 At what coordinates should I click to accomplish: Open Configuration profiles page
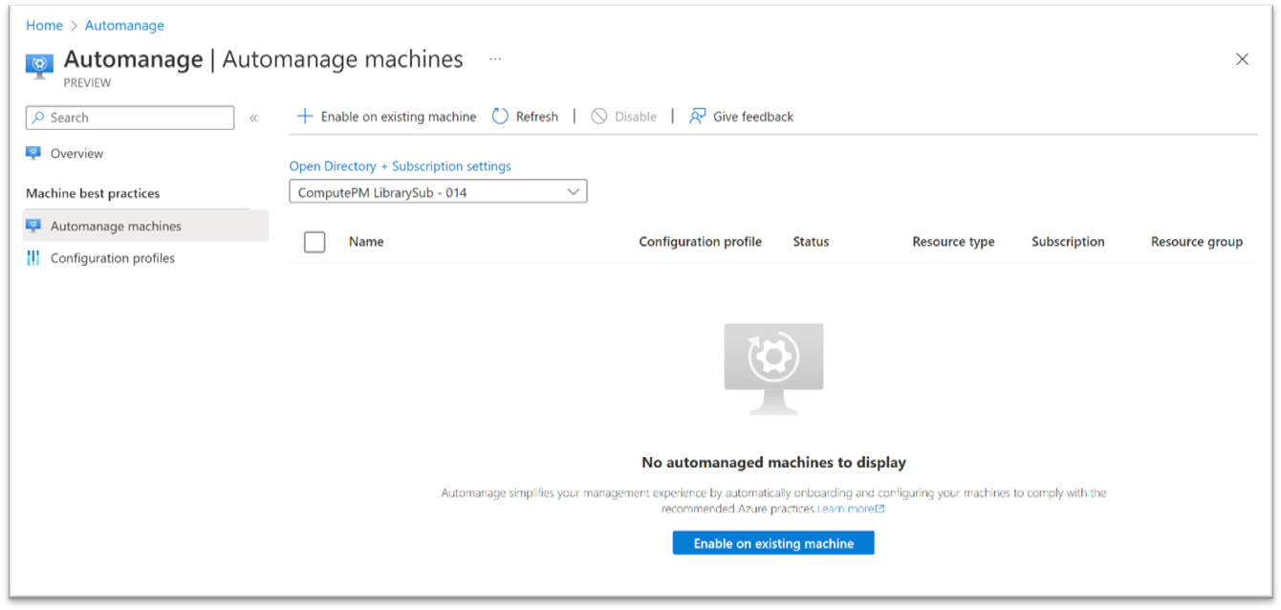click(x=112, y=258)
